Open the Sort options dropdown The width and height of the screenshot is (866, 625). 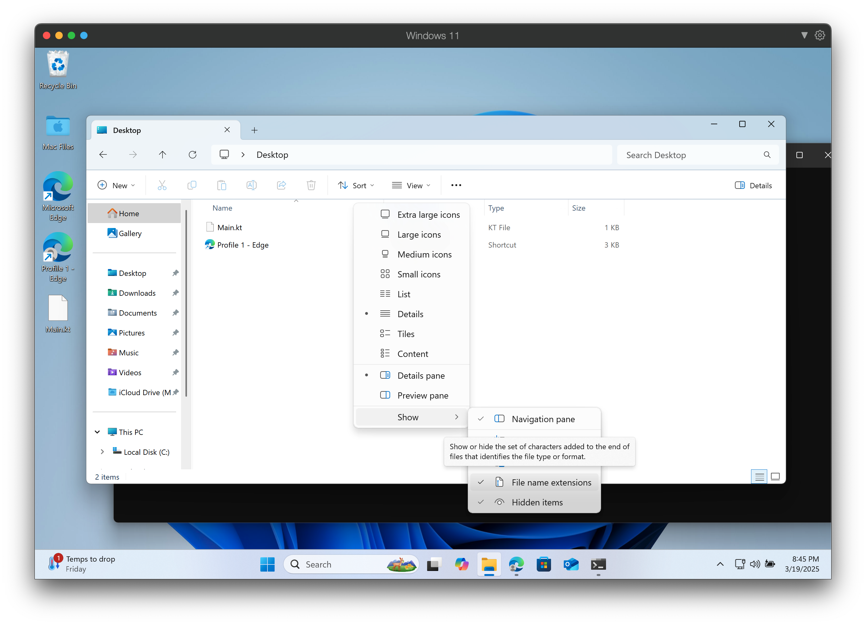(356, 185)
